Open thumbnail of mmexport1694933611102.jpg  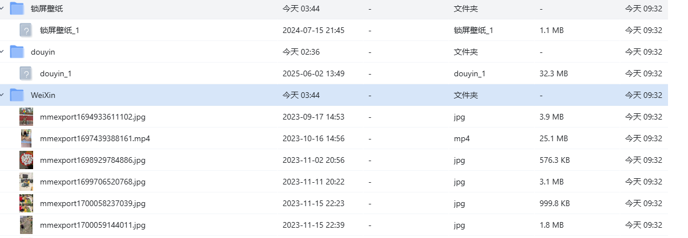26,117
